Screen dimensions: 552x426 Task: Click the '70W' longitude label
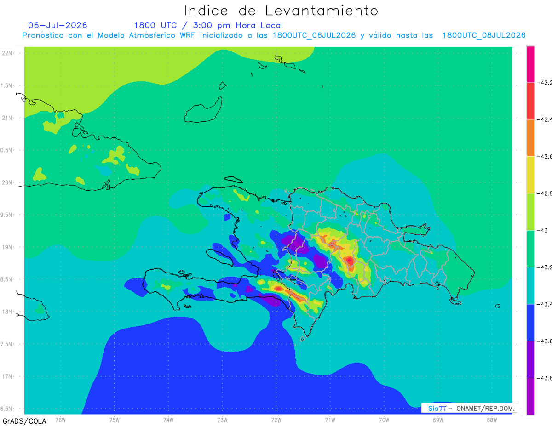tap(384, 420)
